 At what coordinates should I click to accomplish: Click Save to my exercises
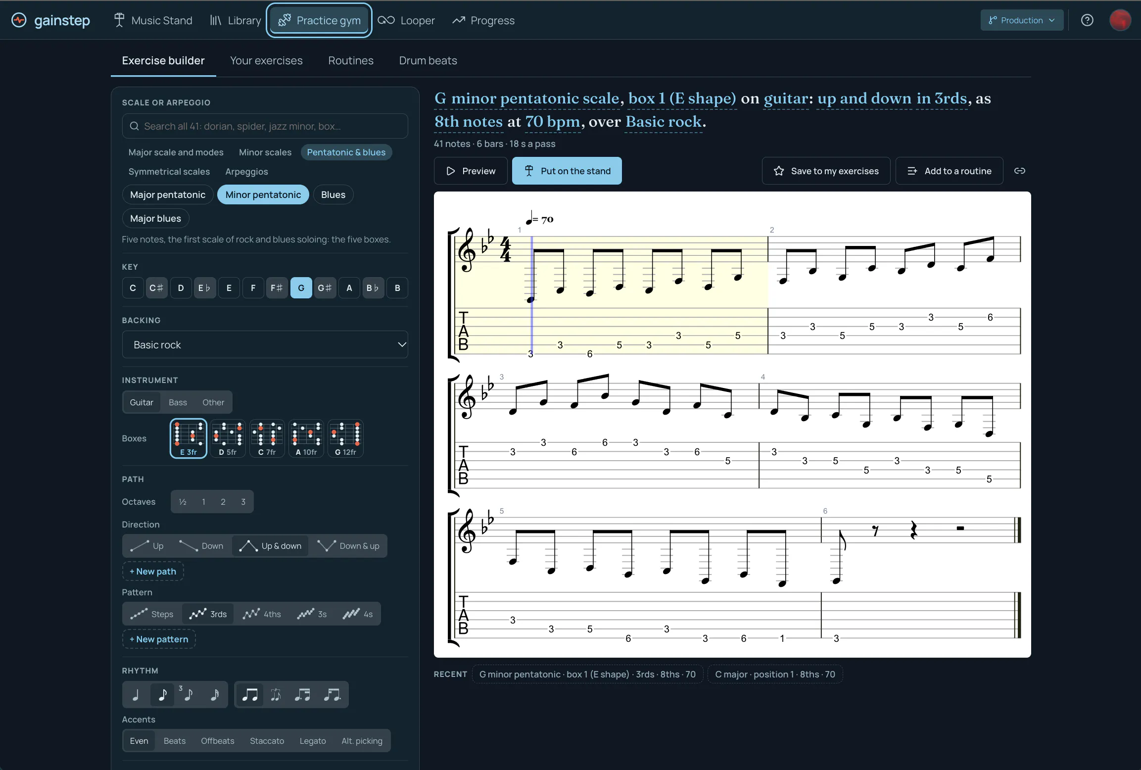click(x=826, y=171)
